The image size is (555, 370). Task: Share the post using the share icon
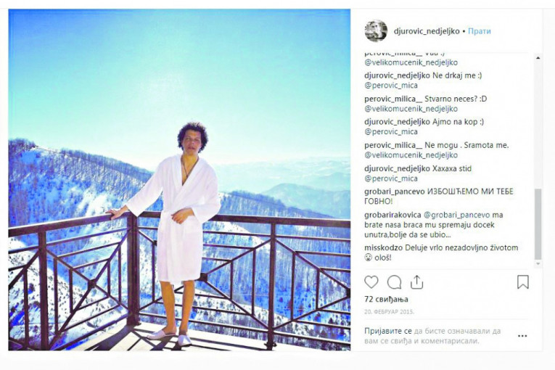(417, 282)
